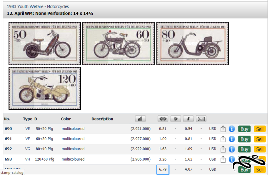Click the mint hinged single-star icon

click(176, 119)
